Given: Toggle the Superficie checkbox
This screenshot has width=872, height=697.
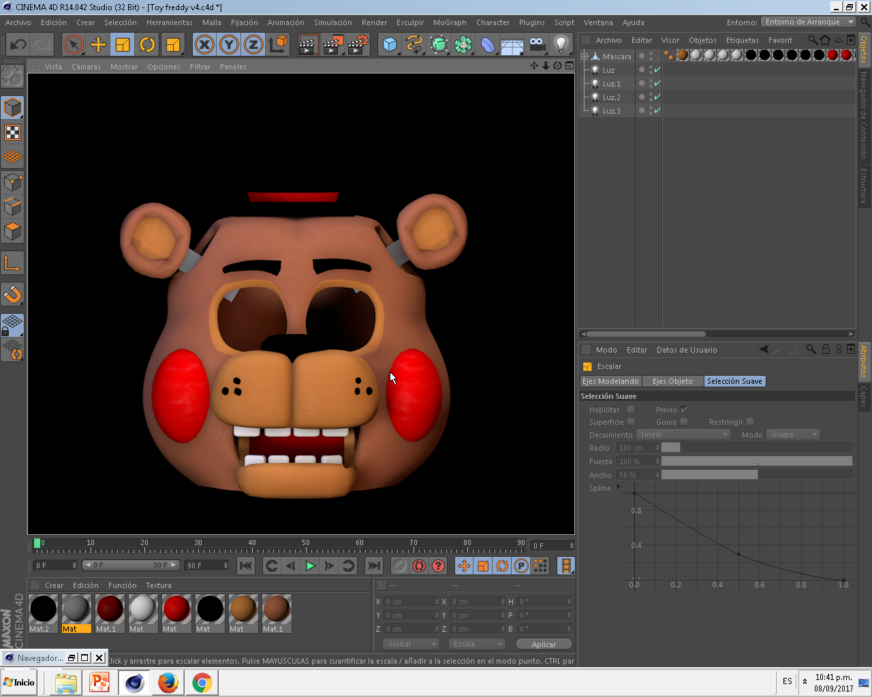Looking at the screenshot, I should point(631,421).
